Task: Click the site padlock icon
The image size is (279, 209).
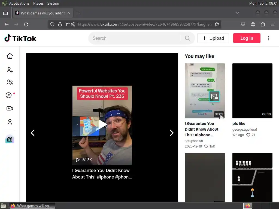Action: click(x=60, y=24)
